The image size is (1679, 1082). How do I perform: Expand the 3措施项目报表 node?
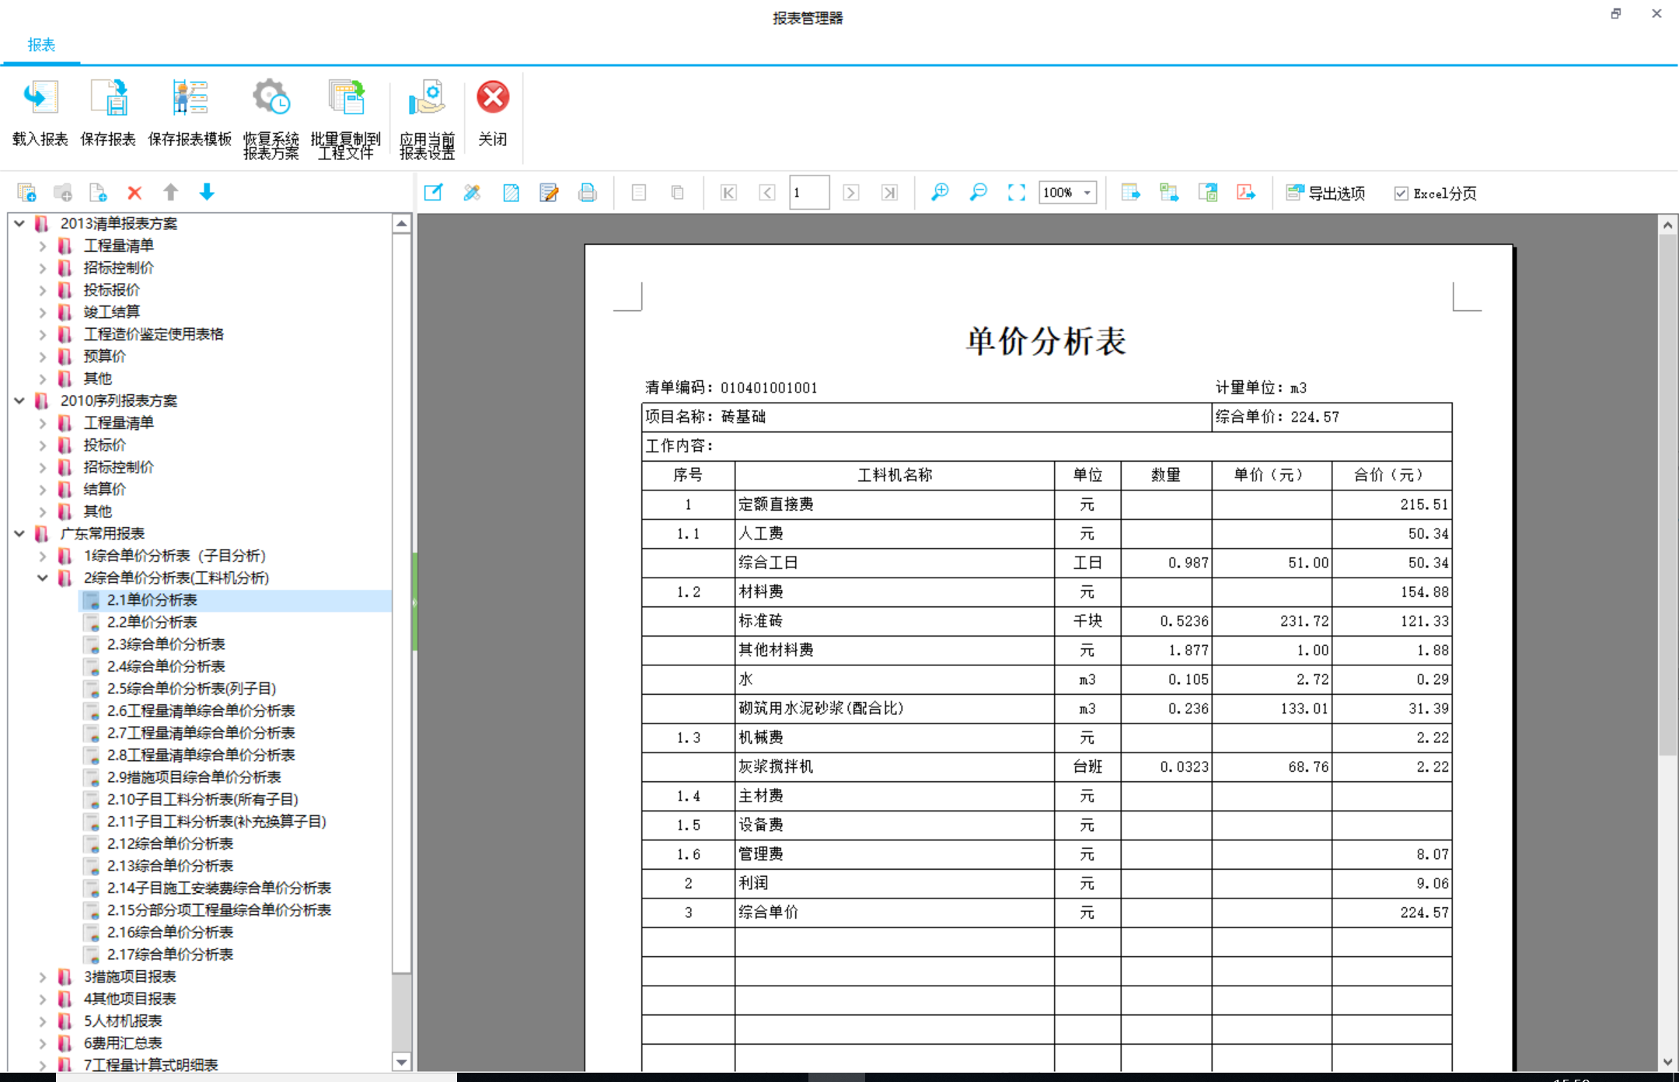coord(43,977)
